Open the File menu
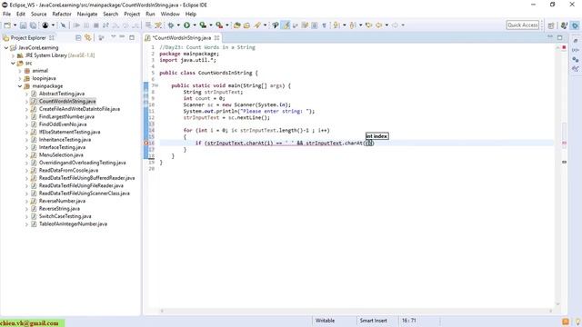The height and width of the screenshot is (327, 582). pyautogui.click(x=6, y=14)
